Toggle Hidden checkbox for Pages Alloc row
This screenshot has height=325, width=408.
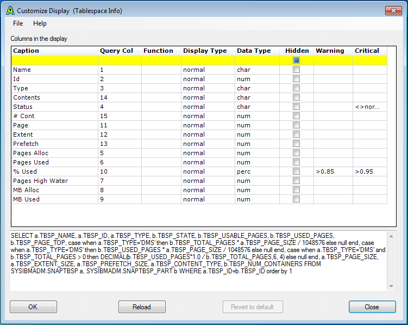click(x=296, y=153)
